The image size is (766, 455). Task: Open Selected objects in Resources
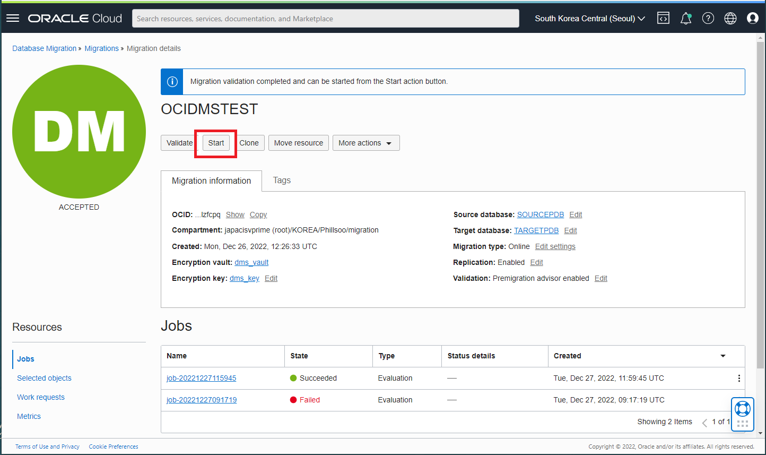44,378
